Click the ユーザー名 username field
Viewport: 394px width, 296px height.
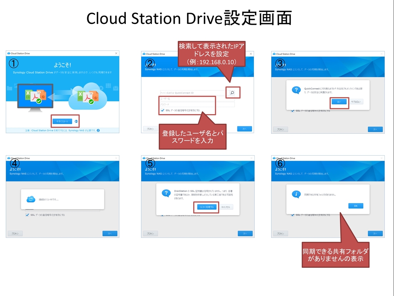(197, 99)
